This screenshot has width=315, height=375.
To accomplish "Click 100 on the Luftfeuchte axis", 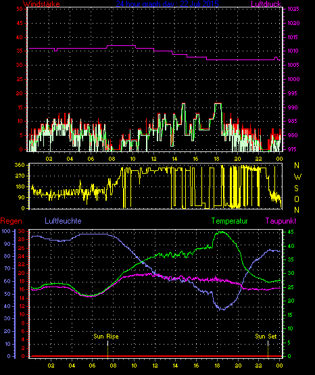I will point(6,231).
